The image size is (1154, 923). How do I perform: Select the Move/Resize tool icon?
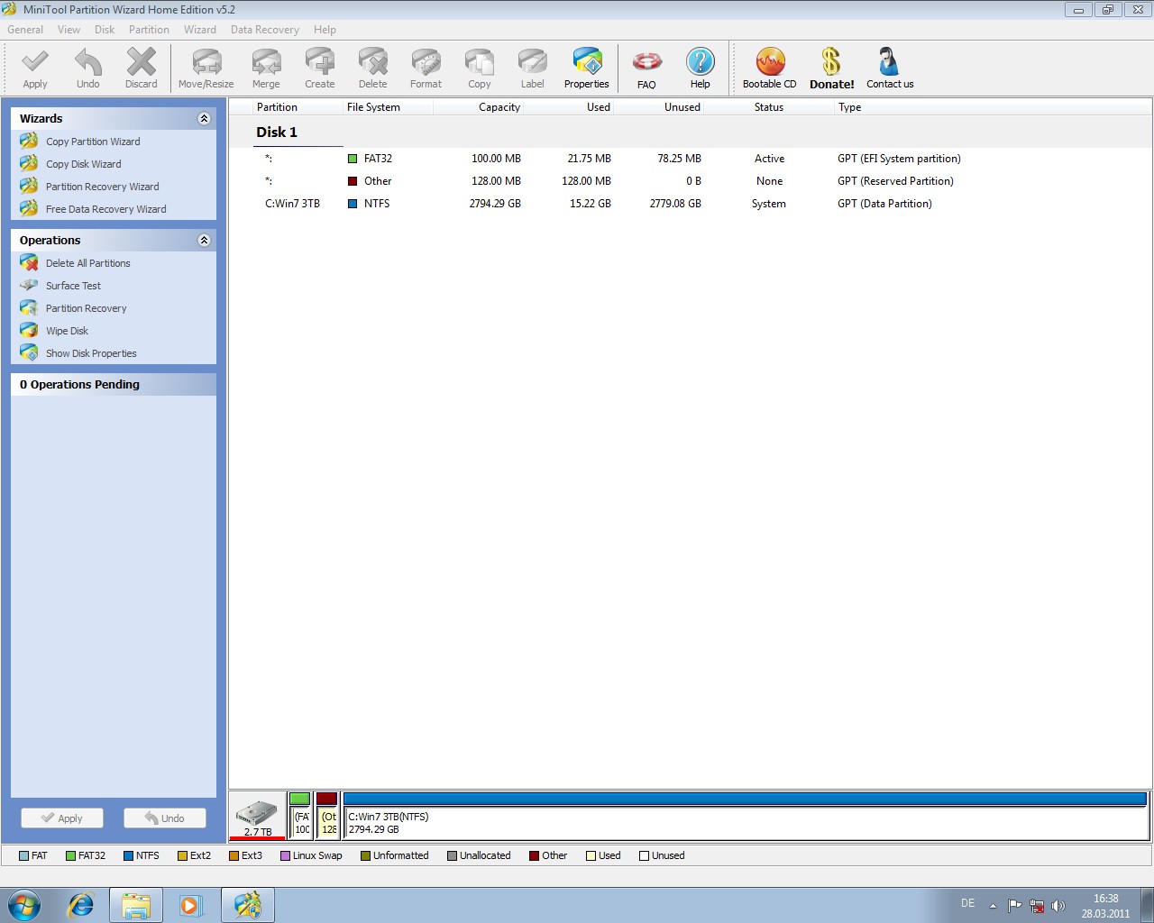click(x=206, y=62)
